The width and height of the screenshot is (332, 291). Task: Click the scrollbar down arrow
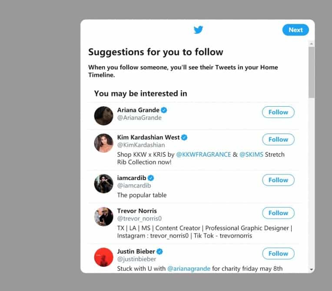[312, 269]
